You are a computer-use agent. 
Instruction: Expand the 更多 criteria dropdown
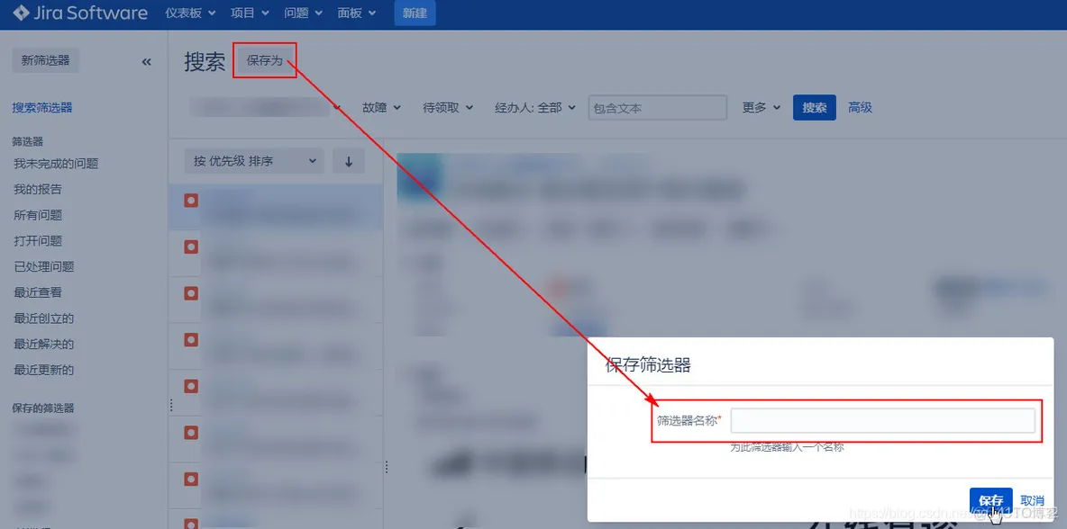point(761,107)
